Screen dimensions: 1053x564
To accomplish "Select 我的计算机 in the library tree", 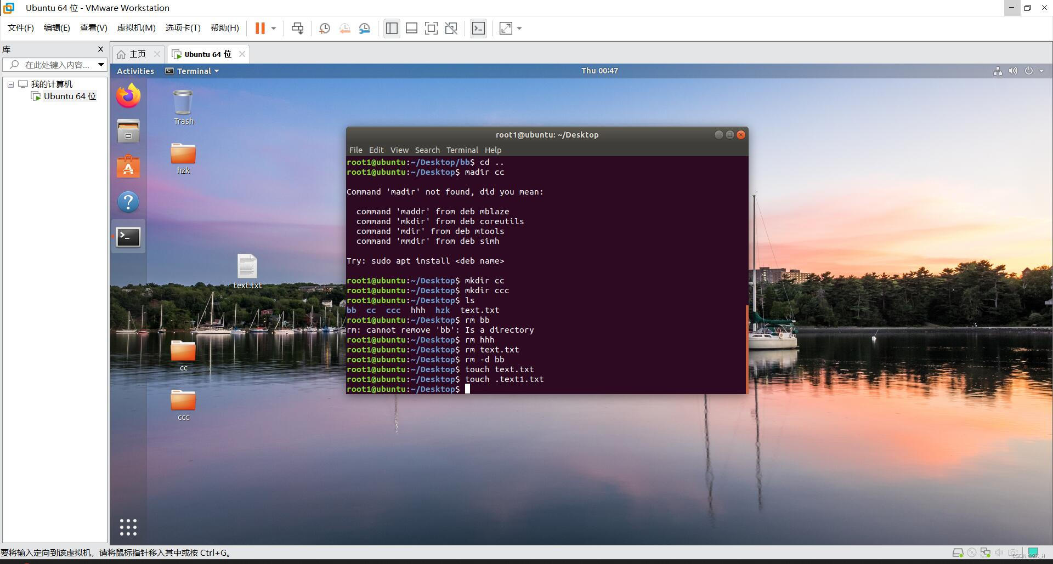I will 52,84.
